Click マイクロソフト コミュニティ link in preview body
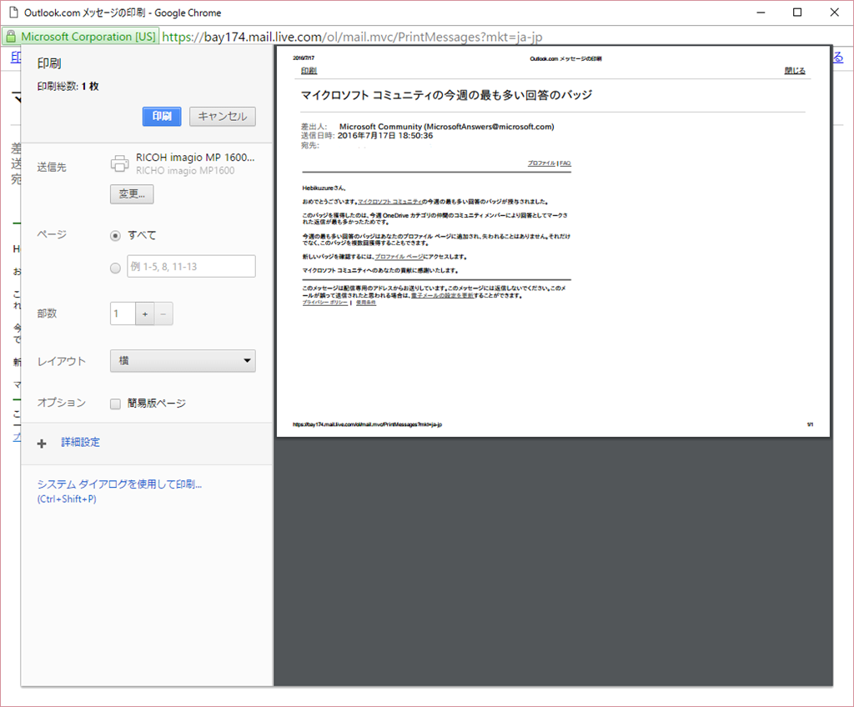Viewport: 854px width, 707px height. pyautogui.click(x=390, y=202)
